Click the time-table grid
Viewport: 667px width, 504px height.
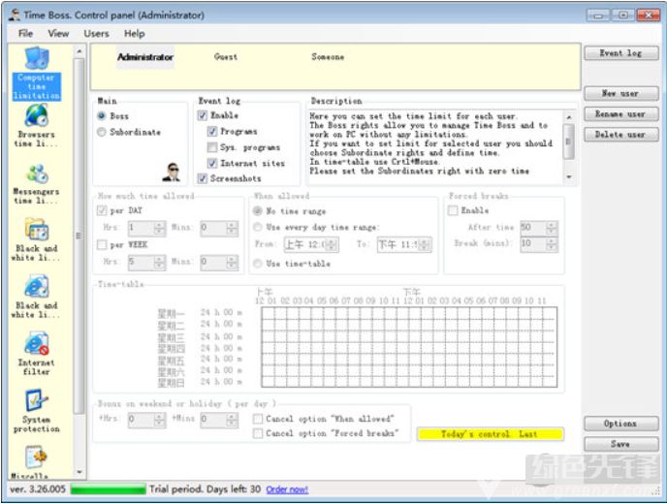(409, 347)
